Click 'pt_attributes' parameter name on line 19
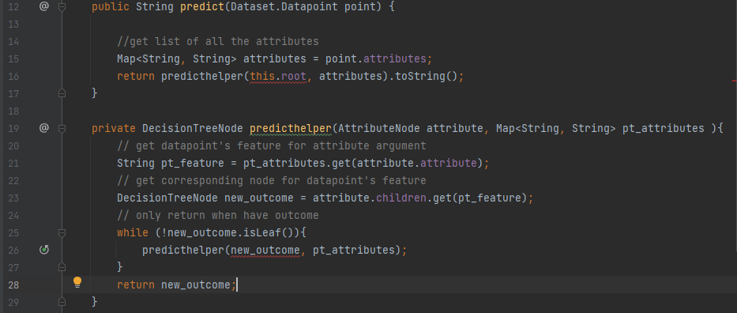Viewport: 737px width, 313px height. pos(664,128)
